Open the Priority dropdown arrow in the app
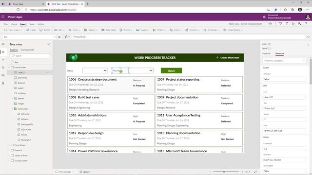312x175 pixels. click(151, 70)
